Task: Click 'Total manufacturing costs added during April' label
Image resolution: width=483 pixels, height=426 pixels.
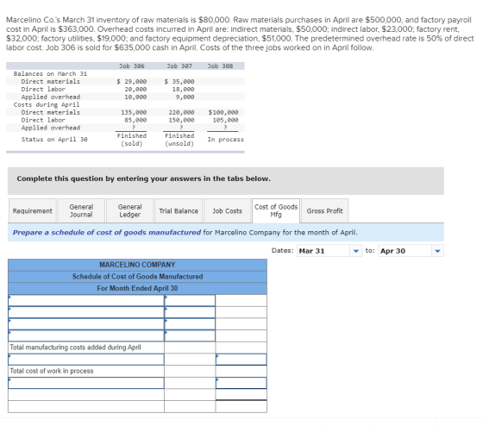Action: (76, 348)
